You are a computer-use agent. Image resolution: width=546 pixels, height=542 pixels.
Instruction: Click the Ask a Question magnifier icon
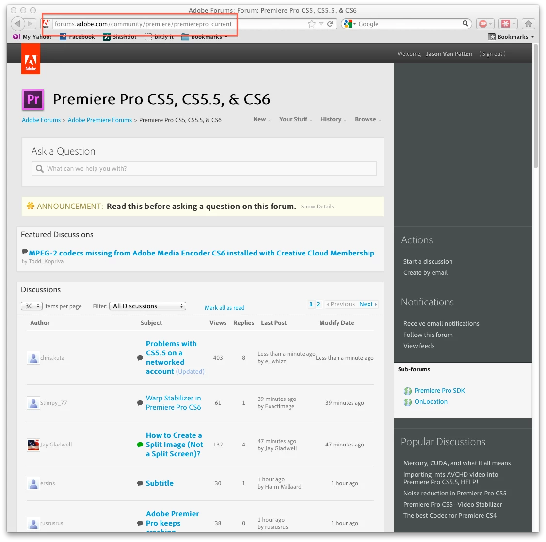(40, 169)
